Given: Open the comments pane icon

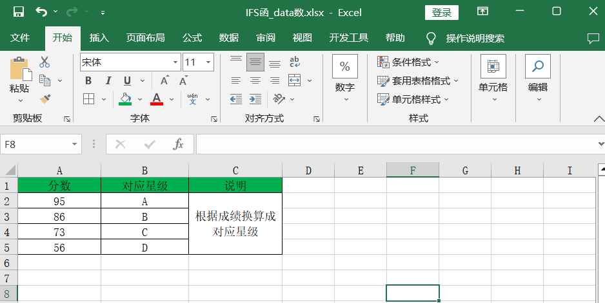Looking at the screenshot, I should coord(593,38).
